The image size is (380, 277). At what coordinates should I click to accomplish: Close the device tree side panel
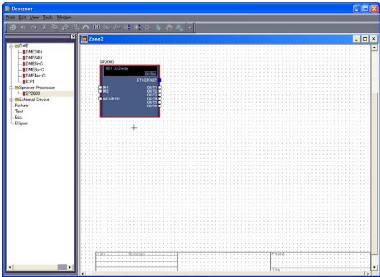[x=73, y=36]
